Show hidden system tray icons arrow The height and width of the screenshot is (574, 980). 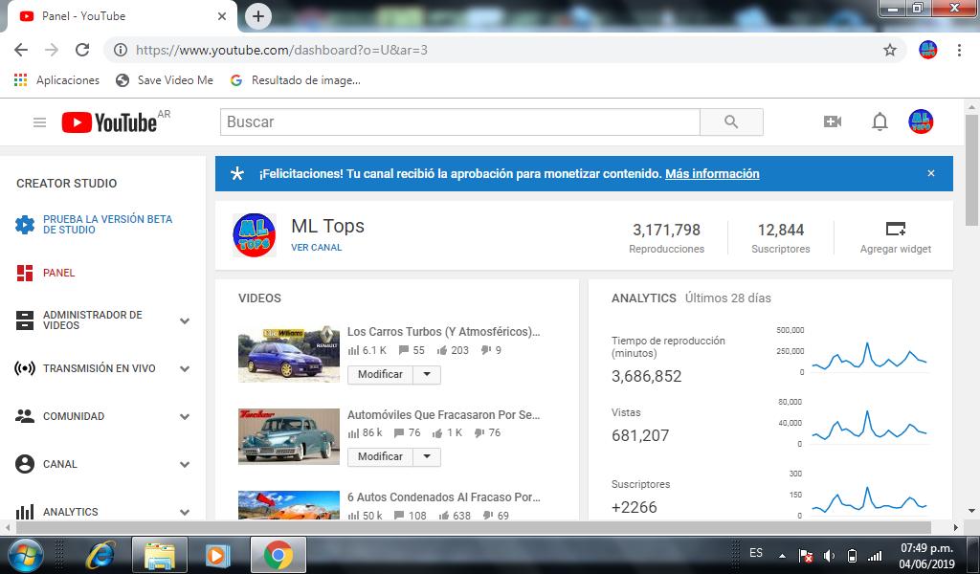tap(782, 555)
